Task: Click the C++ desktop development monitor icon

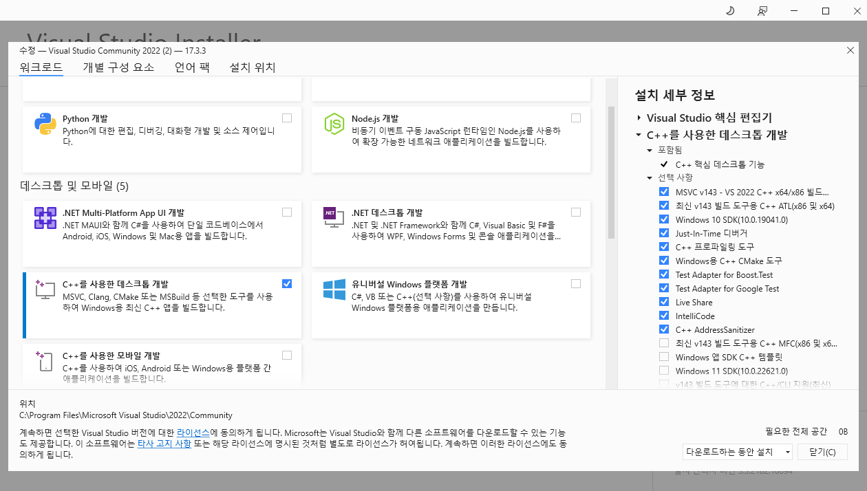Action: click(x=45, y=290)
